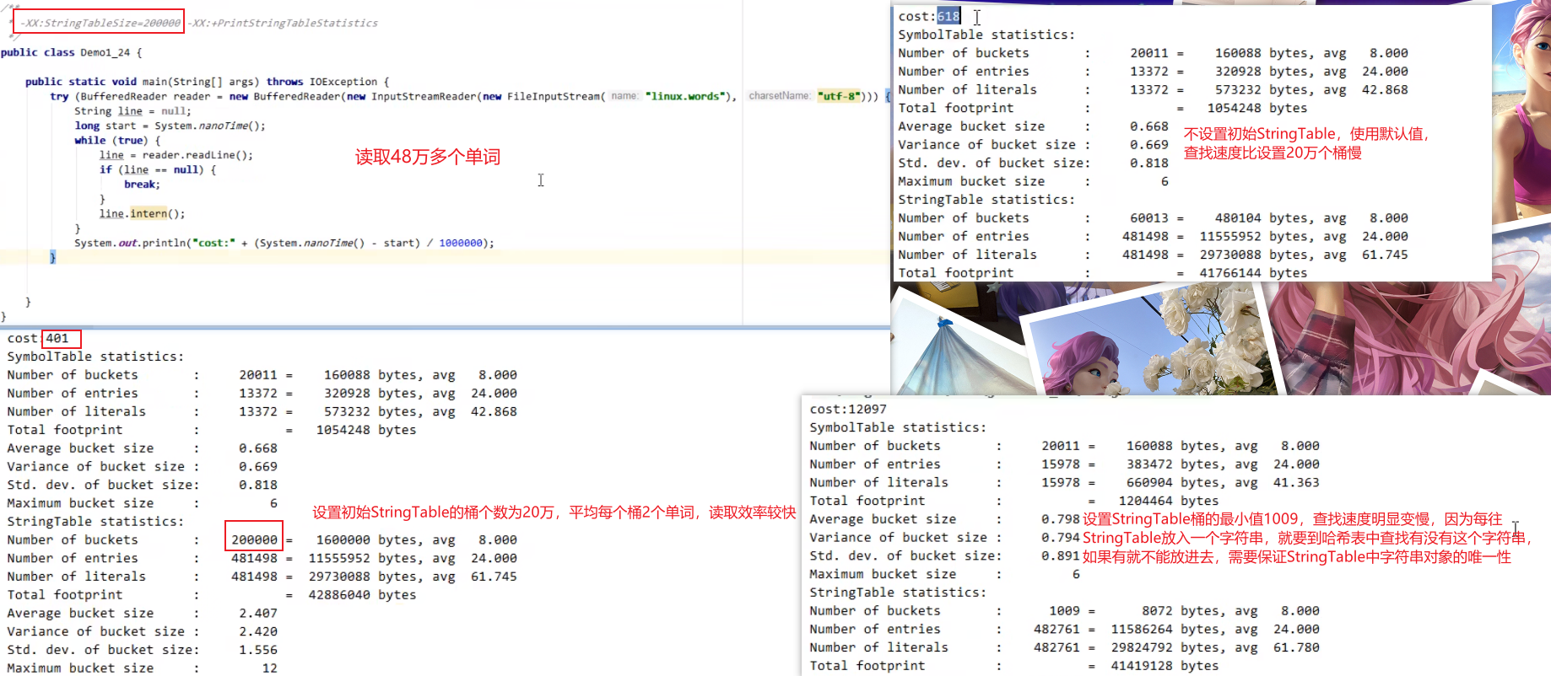Click the 'break;' statement in the loop
This screenshot has width=1551, height=676.
click(142, 185)
